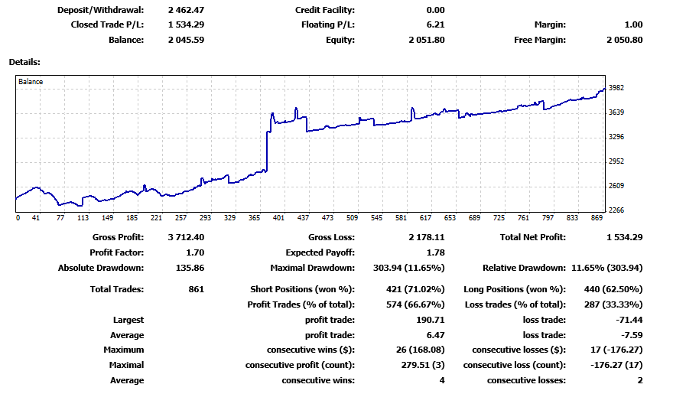Image resolution: width=673 pixels, height=394 pixels.
Task: Click the 617 tick on the chart x-axis
Action: 425,218
